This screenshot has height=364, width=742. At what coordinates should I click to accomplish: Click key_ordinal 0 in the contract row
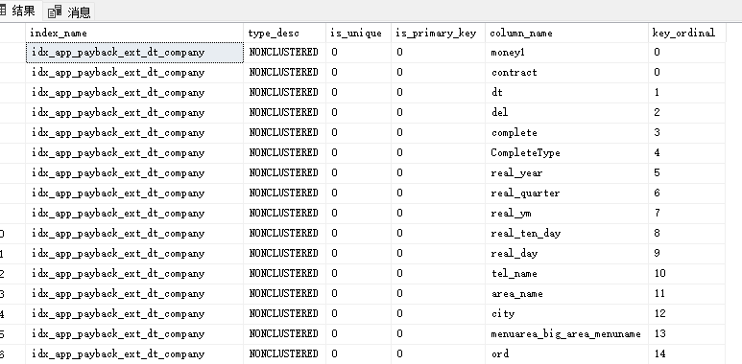[686, 72]
